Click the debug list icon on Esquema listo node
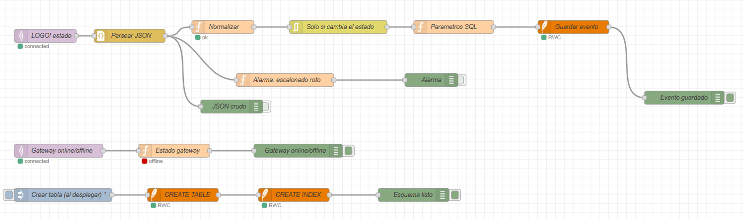This screenshot has height=219, width=745. tap(443, 195)
